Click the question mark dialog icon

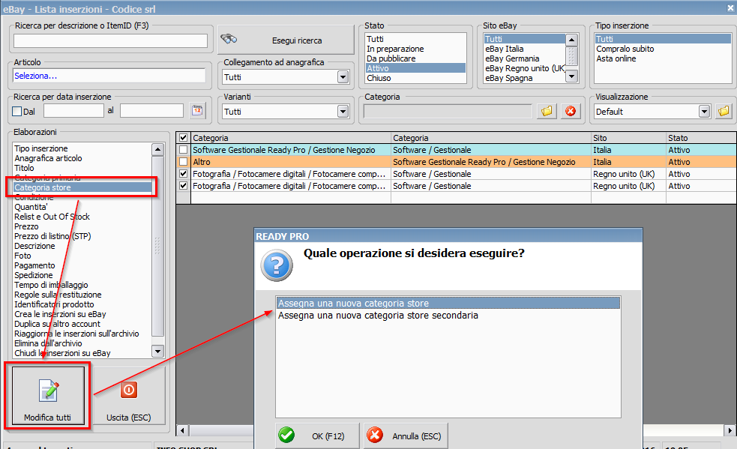pos(277,265)
